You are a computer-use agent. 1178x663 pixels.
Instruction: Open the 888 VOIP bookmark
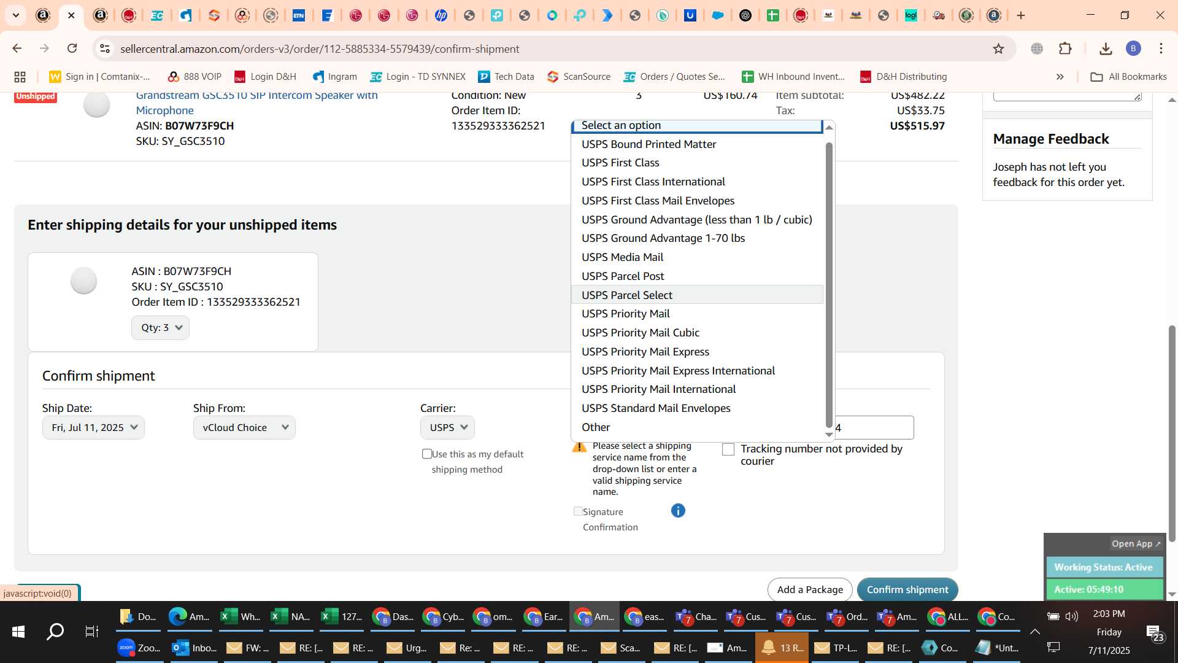pyautogui.click(x=194, y=77)
